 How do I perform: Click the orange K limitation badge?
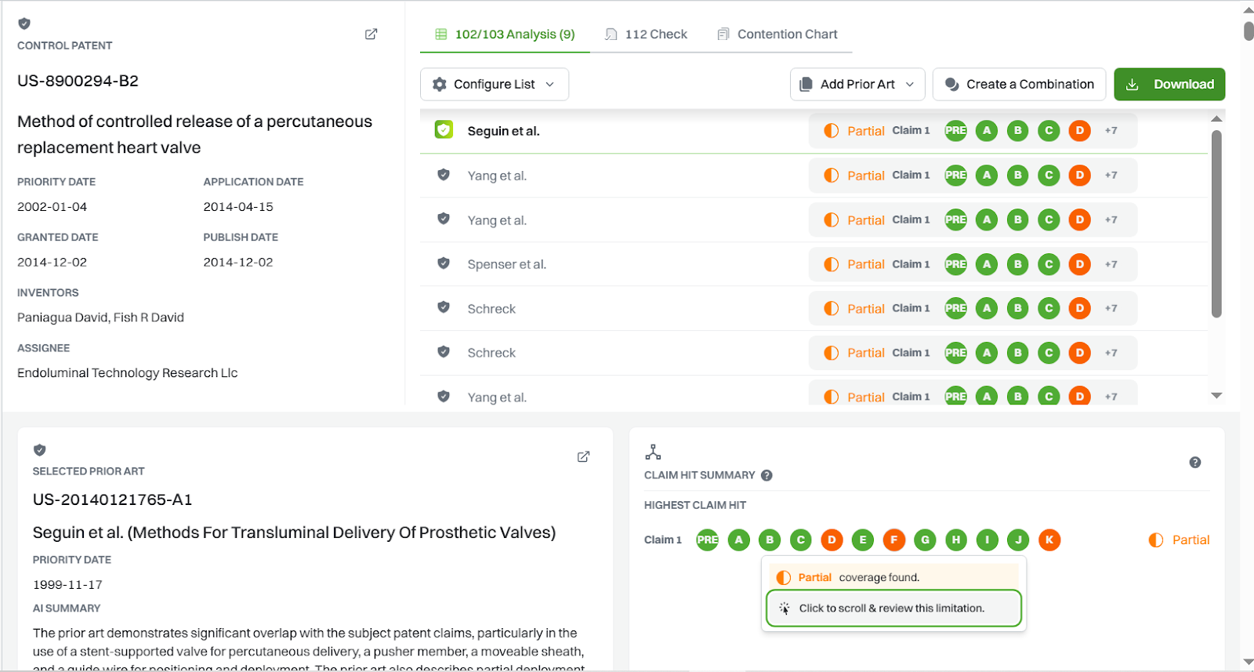[x=1049, y=539]
